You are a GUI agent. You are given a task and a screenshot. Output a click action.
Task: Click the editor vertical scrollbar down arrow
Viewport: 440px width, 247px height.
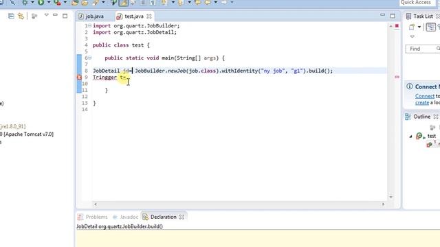pyautogui.click(x=390, y=197)
